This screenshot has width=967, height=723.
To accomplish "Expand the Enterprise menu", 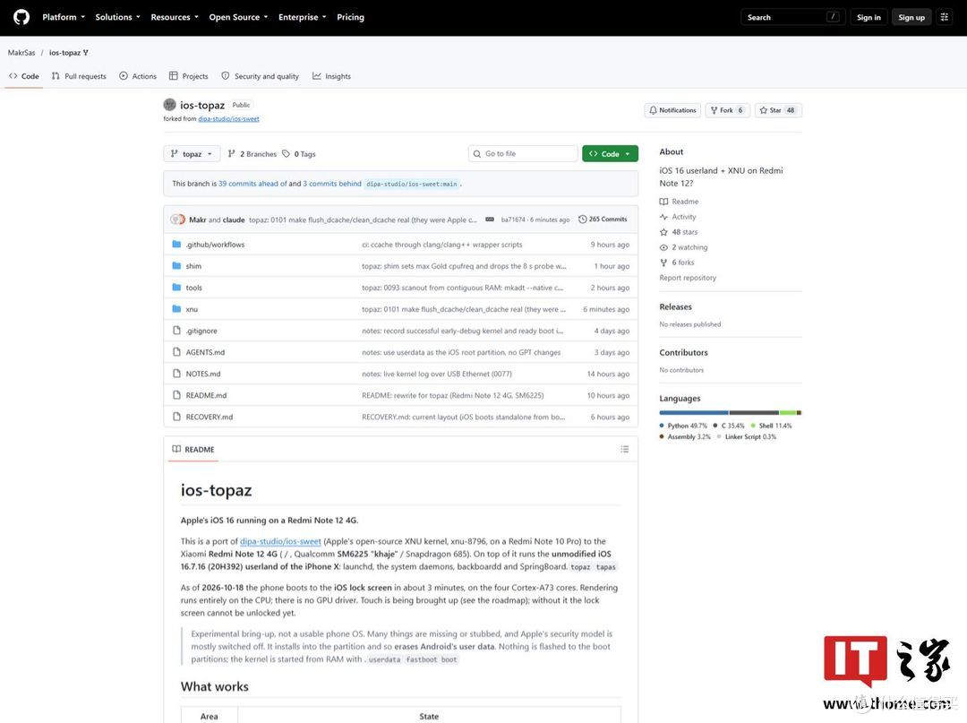I will (303, 17).
